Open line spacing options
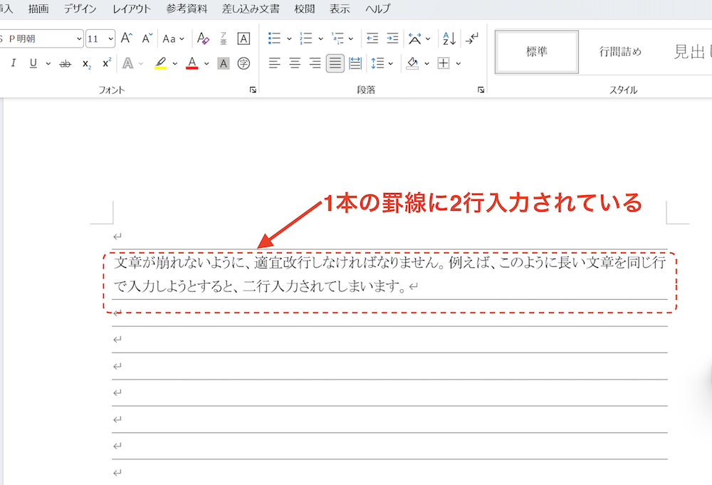Screen dimensions: 712x485 pos(378,63)
